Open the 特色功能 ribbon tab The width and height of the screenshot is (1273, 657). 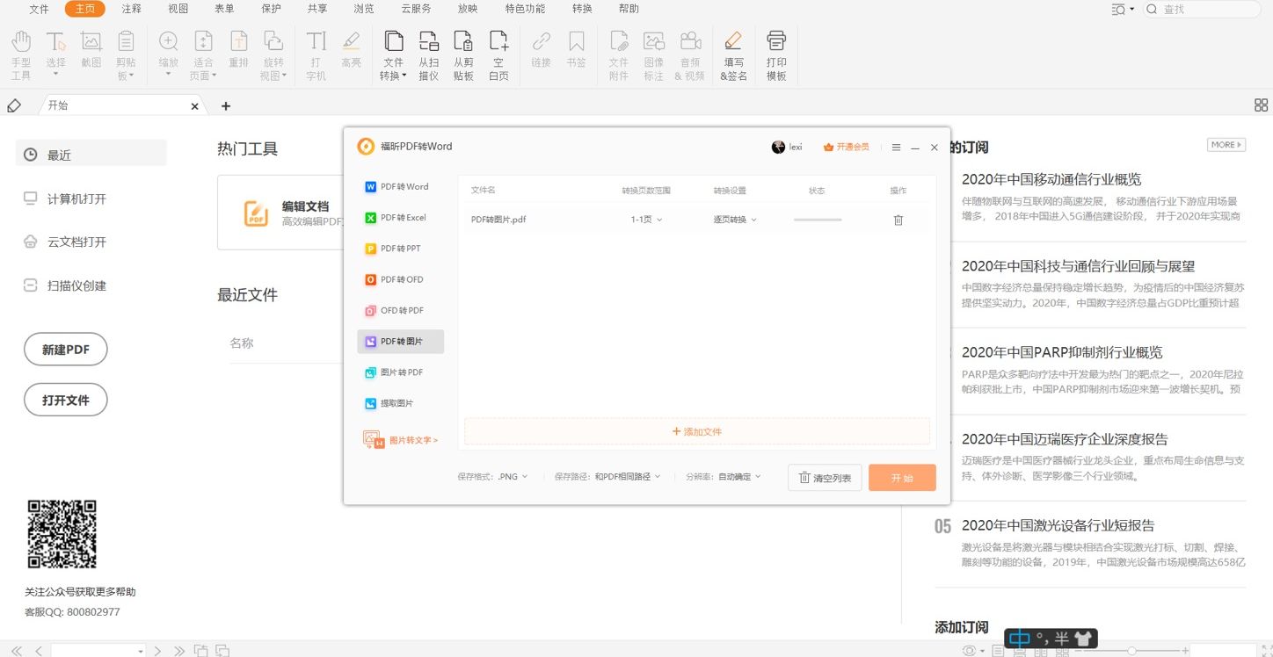coord(525,9)
